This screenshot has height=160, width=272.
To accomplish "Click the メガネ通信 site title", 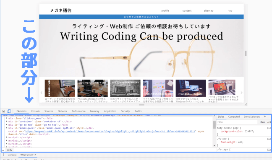I will [x=61, y=10].
